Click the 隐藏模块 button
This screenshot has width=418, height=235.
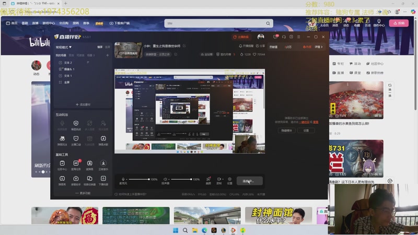click(286, 131)
